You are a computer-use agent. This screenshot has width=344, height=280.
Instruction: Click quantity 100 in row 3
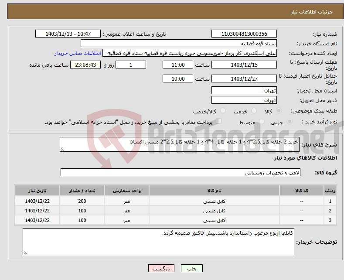[82, 220]
